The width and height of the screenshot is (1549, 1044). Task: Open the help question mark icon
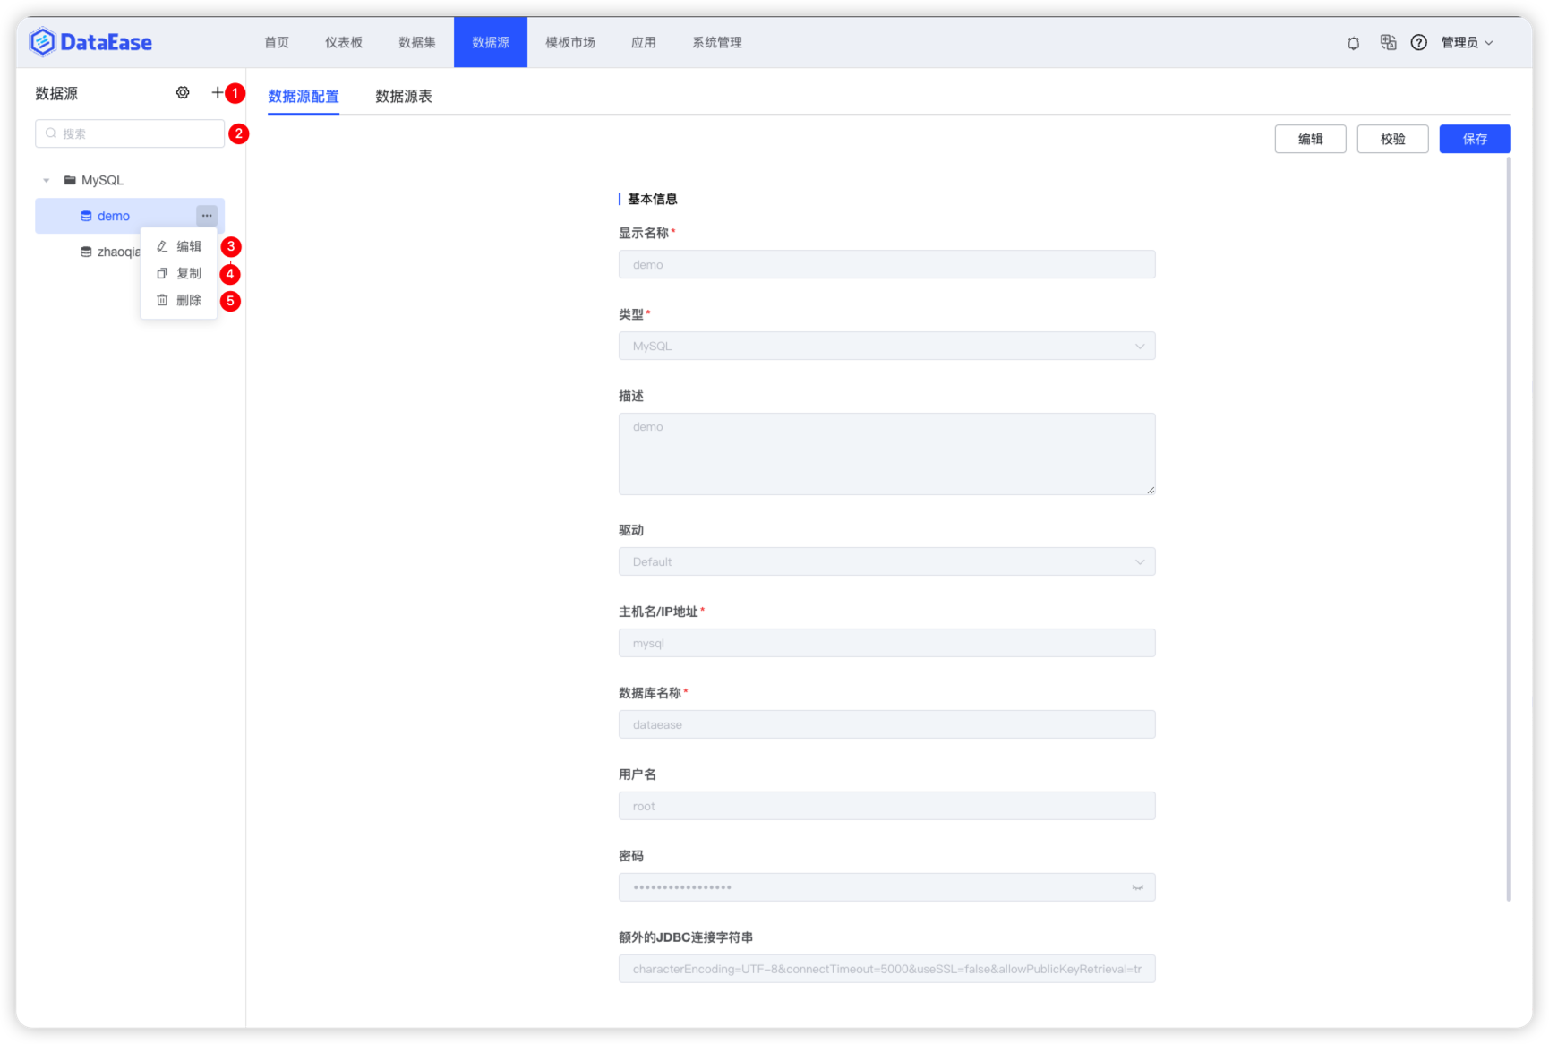(1418, 42)
